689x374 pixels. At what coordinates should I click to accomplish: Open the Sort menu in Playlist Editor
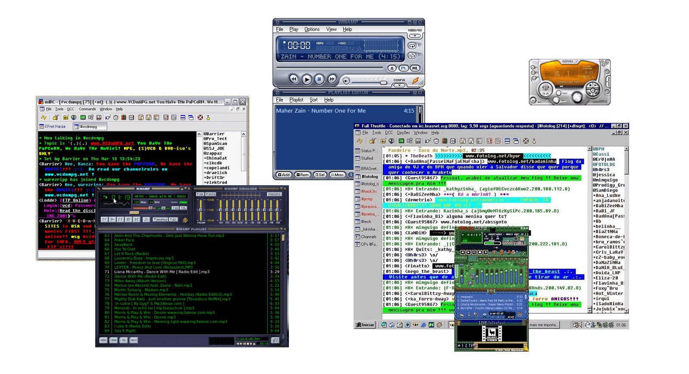coord(313,100)
